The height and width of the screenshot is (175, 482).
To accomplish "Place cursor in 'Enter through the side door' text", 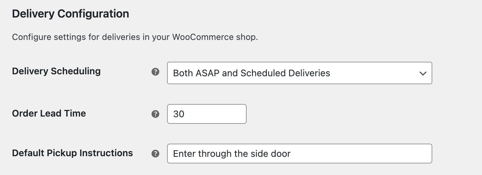I will (232, 154).
